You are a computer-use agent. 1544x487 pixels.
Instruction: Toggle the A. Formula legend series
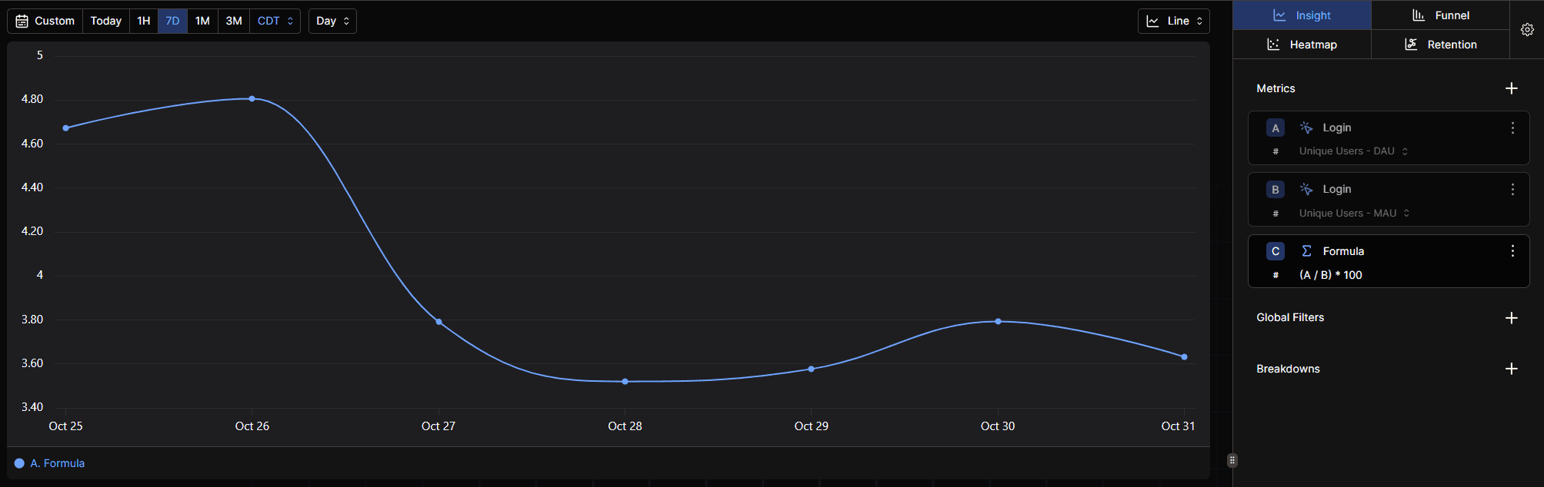click(x=50, y=463)
